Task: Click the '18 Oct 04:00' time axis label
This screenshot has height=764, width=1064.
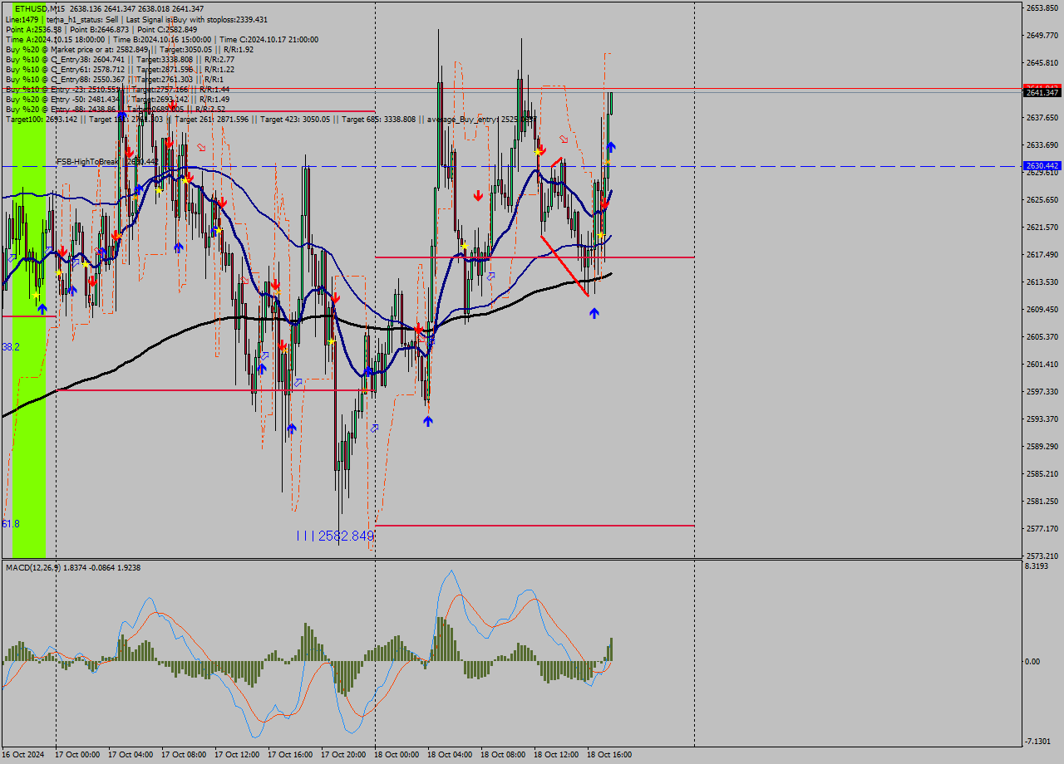Action: tap(450, 755)
